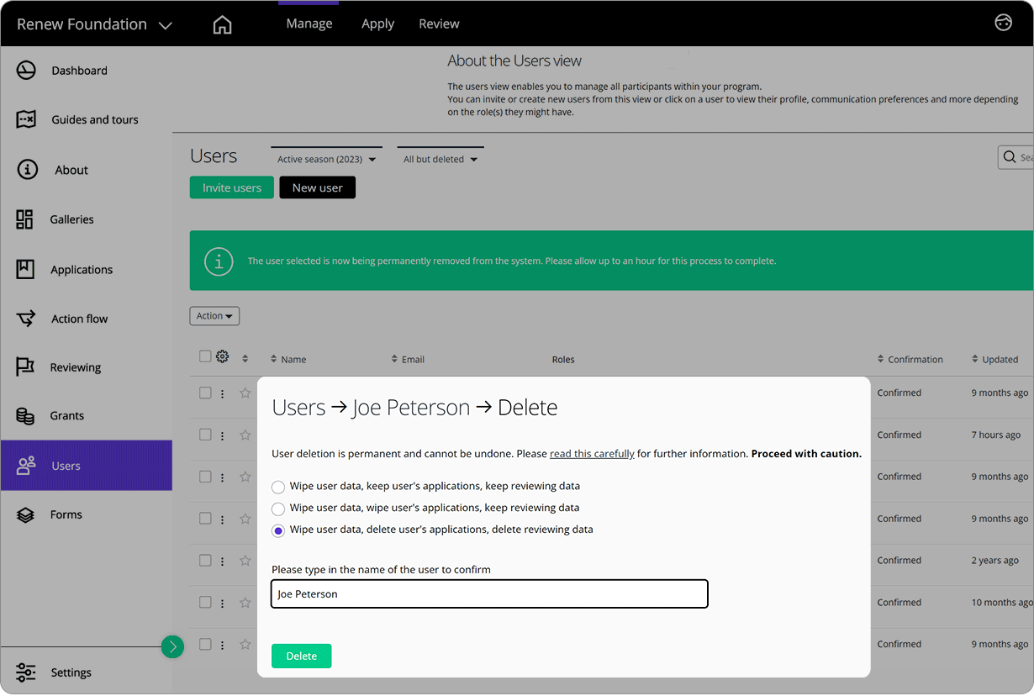The height and width of the screenshot is (696, 1034).
Task: Navigate to Action flow
Action: pos(78,318)
